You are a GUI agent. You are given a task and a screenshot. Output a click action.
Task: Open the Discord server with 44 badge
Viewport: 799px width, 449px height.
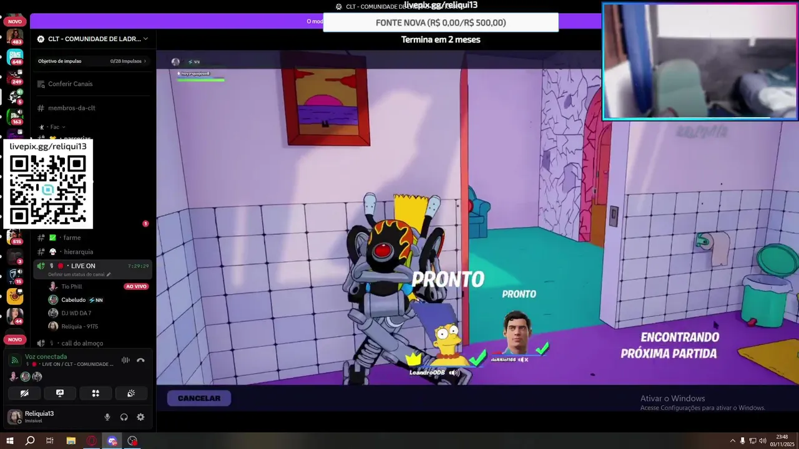pyautogui.click(x=15, y=316)
